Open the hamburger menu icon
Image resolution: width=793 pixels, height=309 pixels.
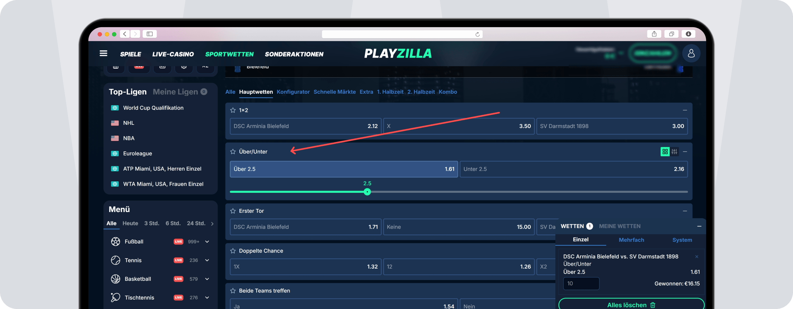coord(103,54)
